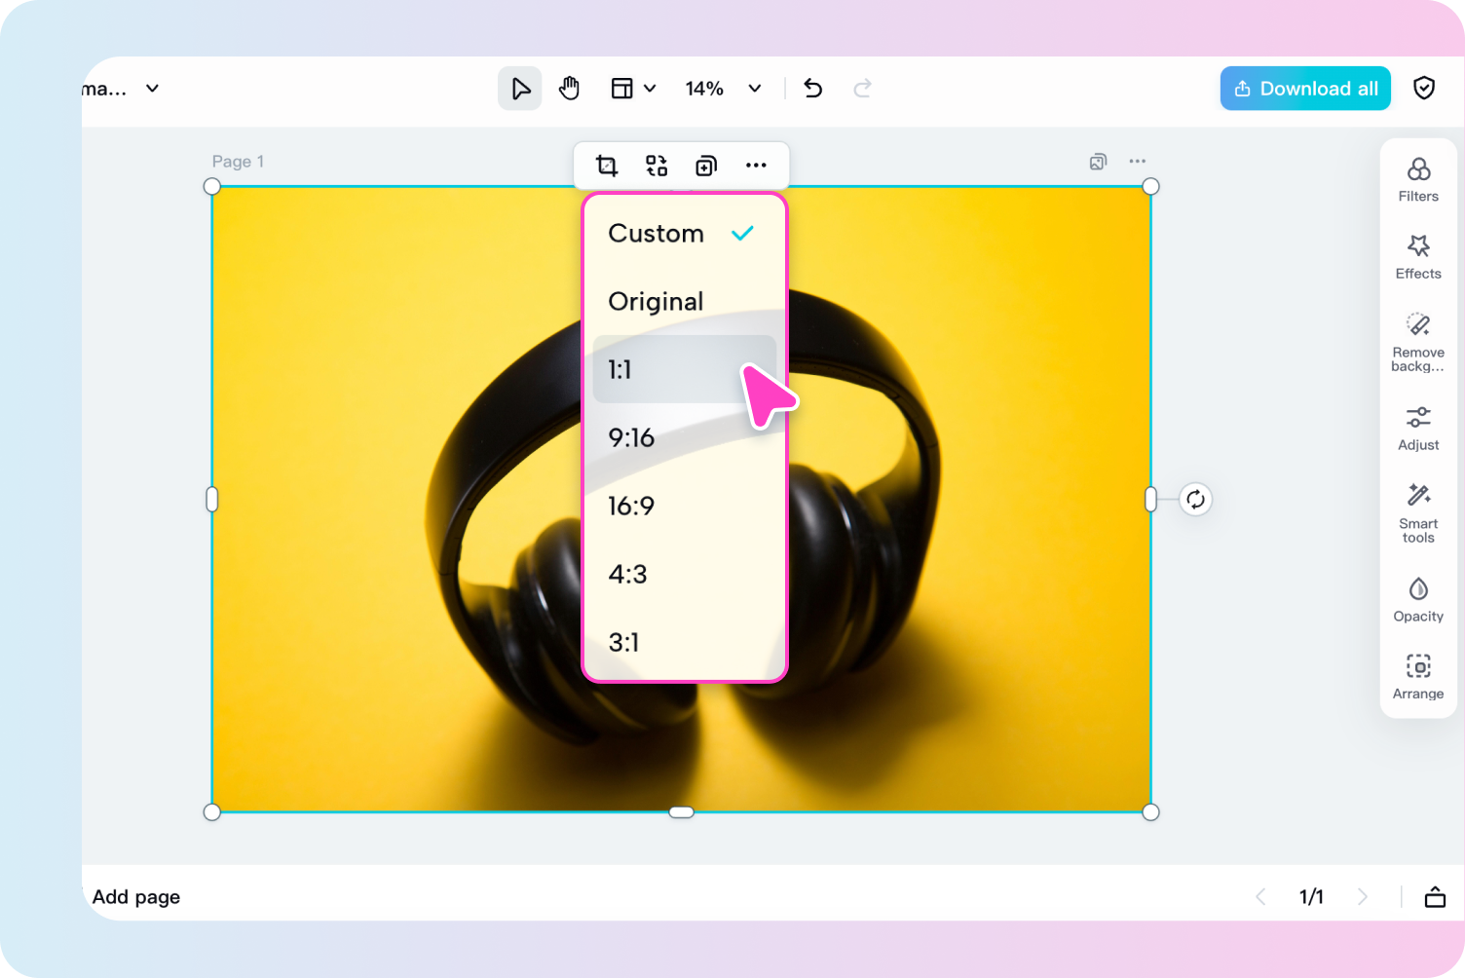Image resolution: width=1465 pixels, height=978 pixels.
Task: Expand the page layout dropdown in the toolbar
Action: coord(632,88)
